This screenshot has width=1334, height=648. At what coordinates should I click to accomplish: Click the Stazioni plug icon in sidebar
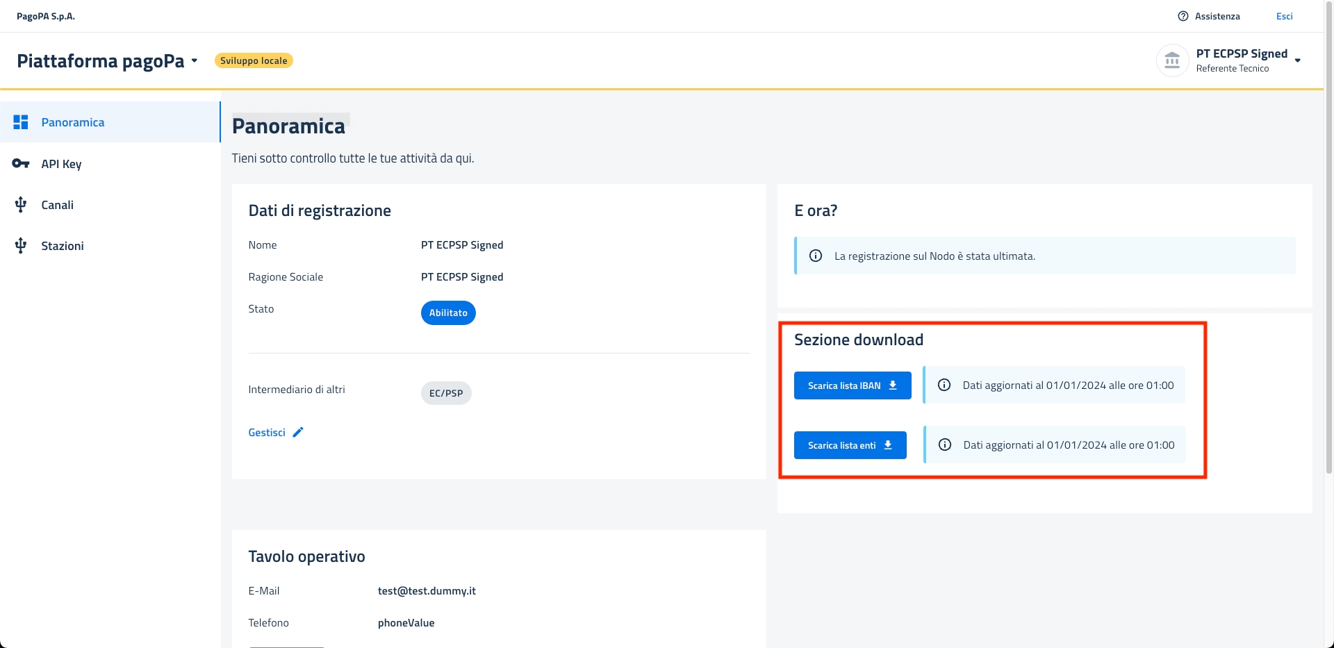(21, 246)
